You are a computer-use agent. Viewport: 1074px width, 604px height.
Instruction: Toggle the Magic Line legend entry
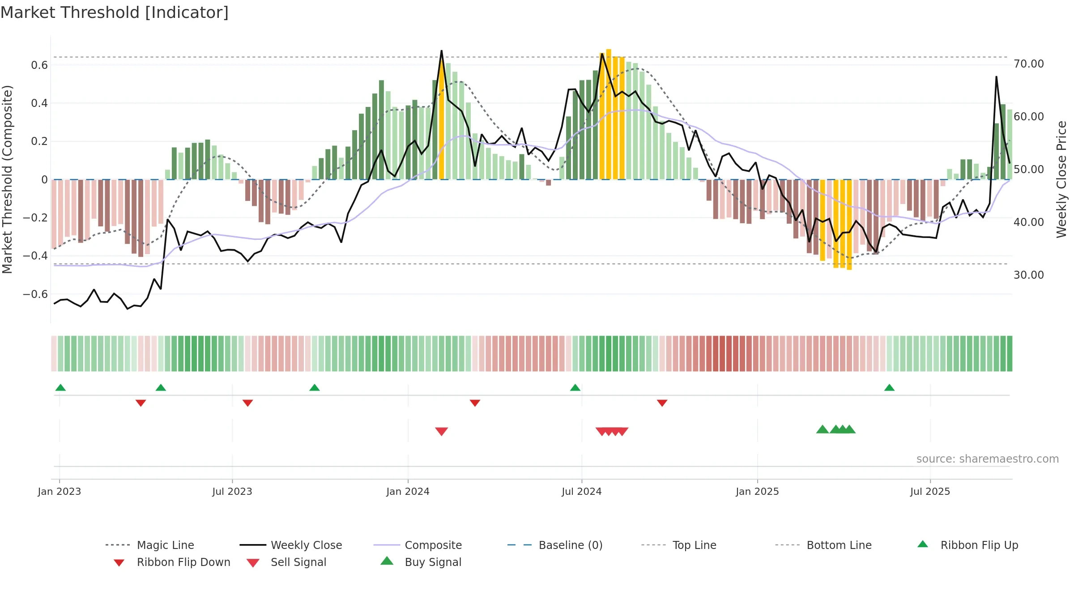pos(149,545)
